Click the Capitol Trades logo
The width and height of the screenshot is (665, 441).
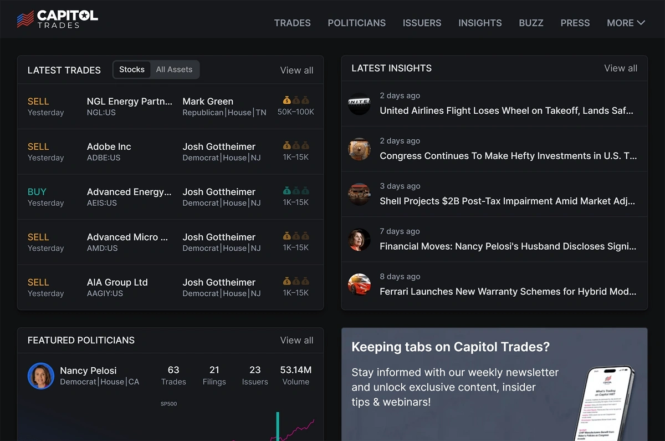tap(57, 19)
